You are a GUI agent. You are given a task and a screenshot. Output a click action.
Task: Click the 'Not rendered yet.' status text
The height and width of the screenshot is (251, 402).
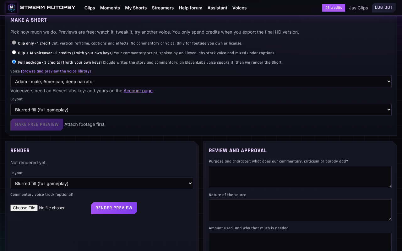tap(29, 163)
